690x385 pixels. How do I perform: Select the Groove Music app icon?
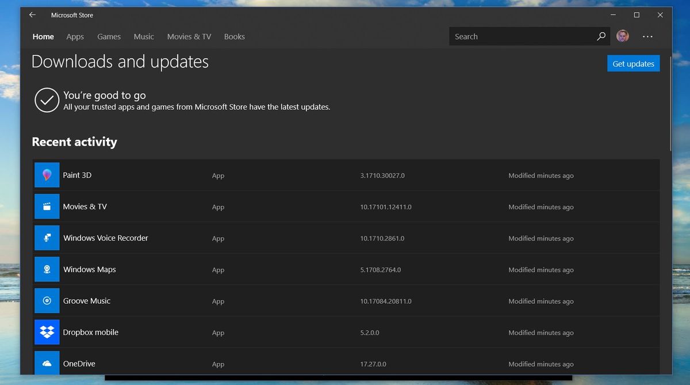coord(47,300)
